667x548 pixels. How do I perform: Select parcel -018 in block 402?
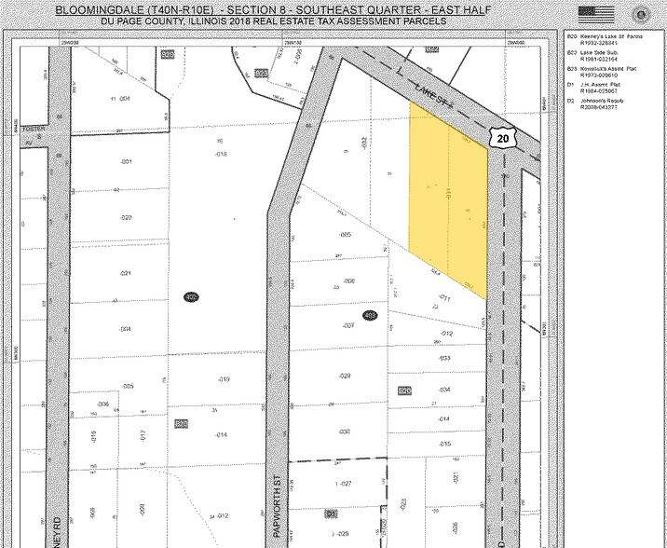[x=222, y=154]
